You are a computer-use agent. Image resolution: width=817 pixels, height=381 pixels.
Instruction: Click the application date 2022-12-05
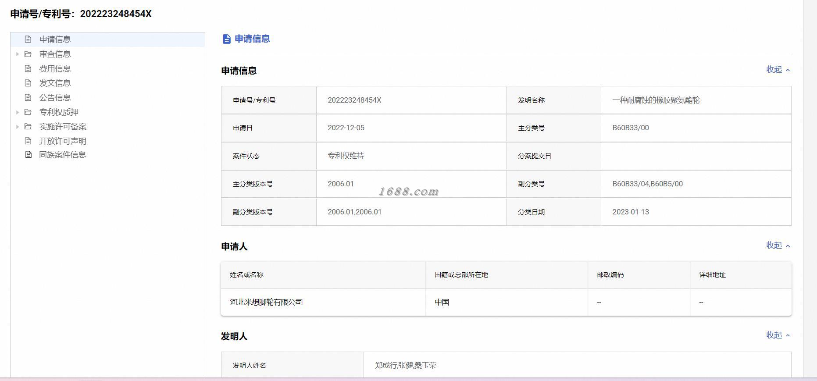click(346, 128)
